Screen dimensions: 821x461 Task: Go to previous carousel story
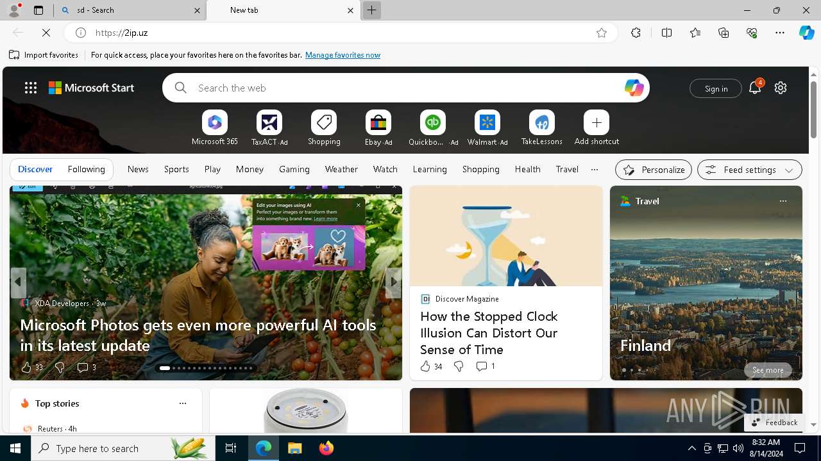click(x=18, y=282)
